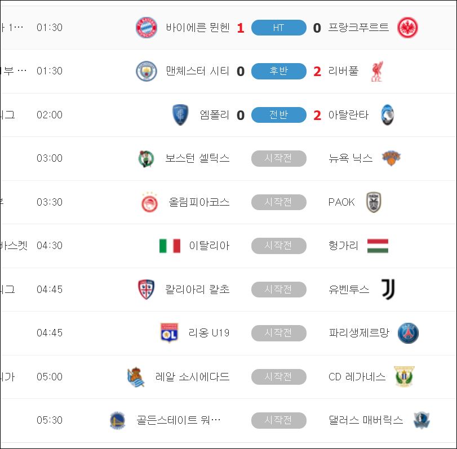Image resolution: width=457 pixels, height=449 pixels.
Task: Click the Paris Saint-Germain crest
Action: coord(408,333)
